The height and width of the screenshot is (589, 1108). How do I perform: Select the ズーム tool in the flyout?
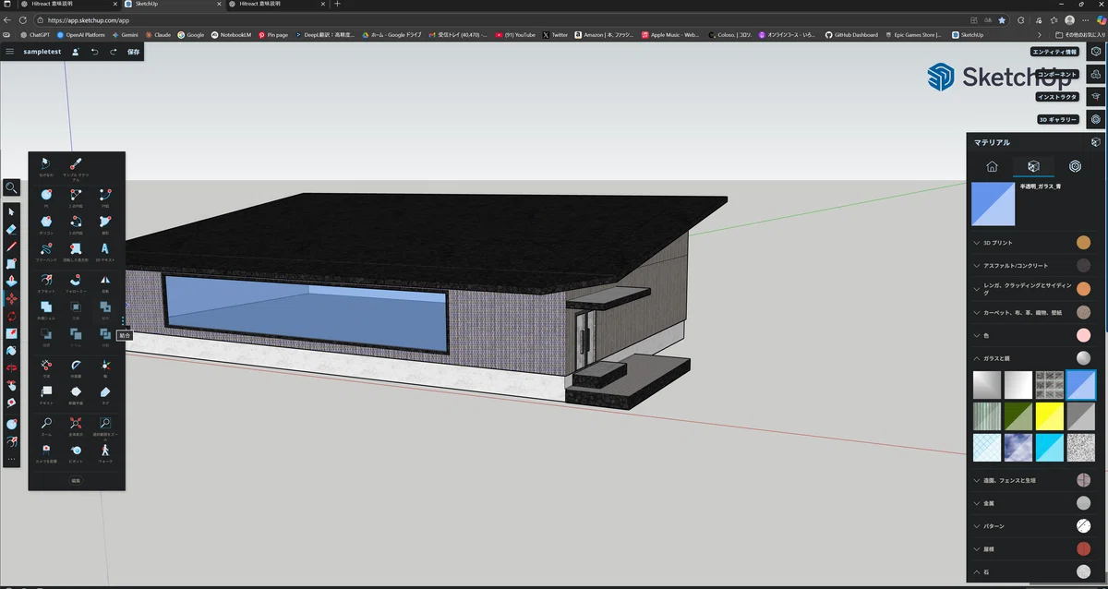[46, 426]
